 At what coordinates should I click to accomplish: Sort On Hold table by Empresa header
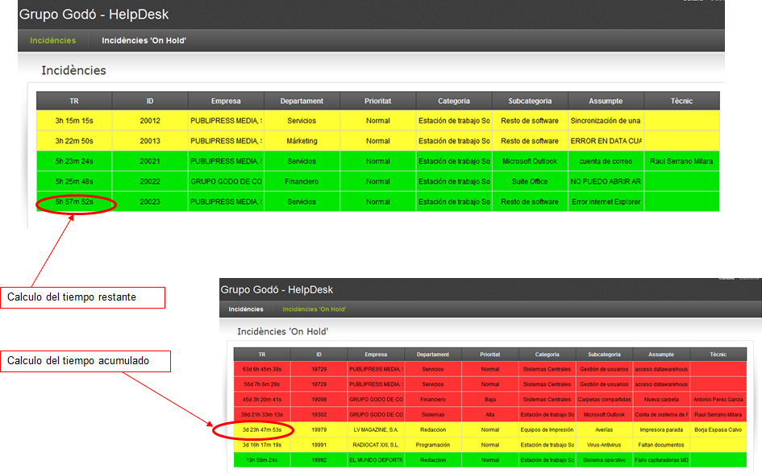376,355
